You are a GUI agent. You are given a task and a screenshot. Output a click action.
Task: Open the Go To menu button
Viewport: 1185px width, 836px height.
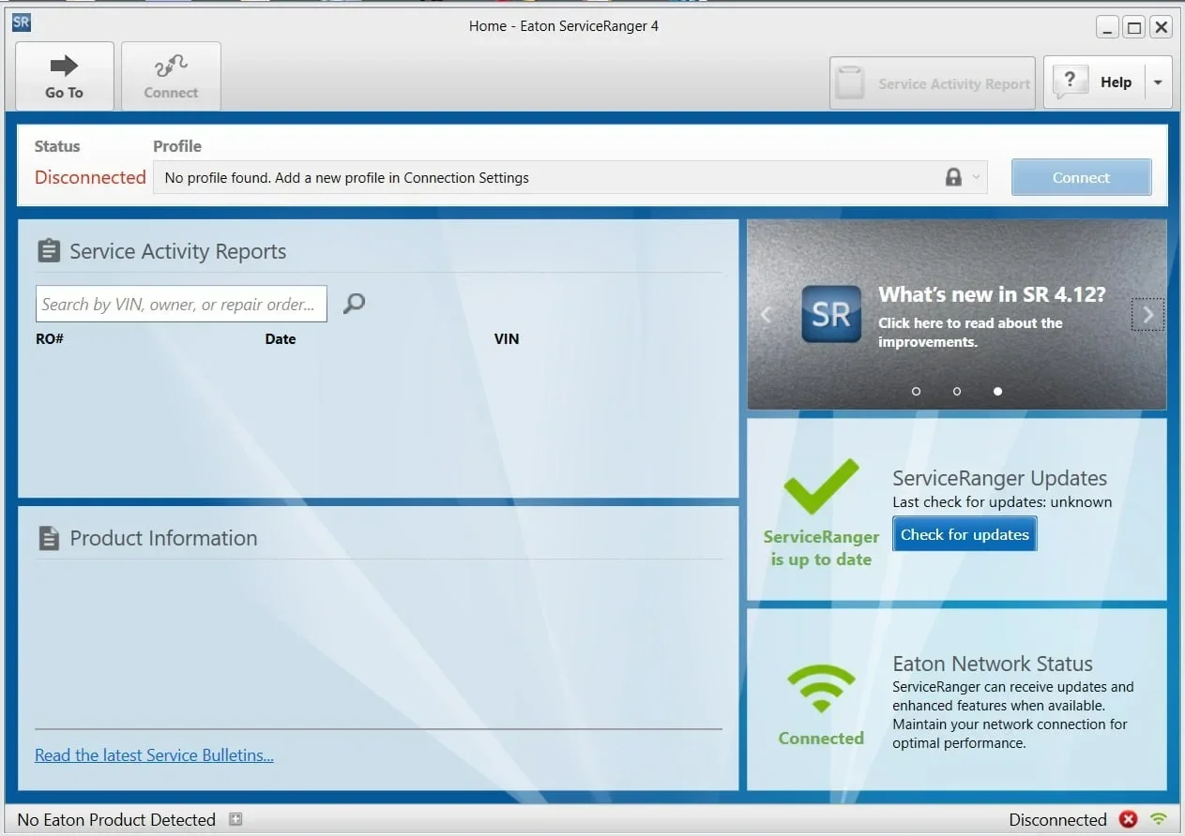pyautogui.click(x=65, y=77)
